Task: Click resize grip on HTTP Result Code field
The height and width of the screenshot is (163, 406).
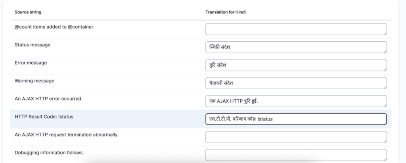Action: 385,123
